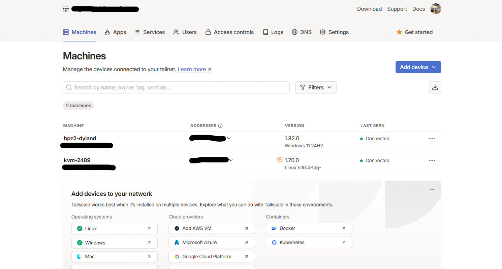Click version 1.82.0 text
Viewport: 502px width, 269px height.
(292, 139)
